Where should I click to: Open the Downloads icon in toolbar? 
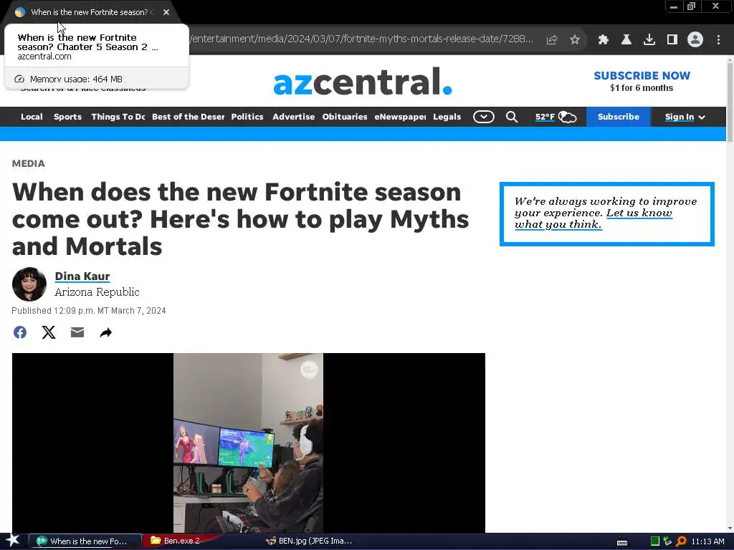click(649, 40)
